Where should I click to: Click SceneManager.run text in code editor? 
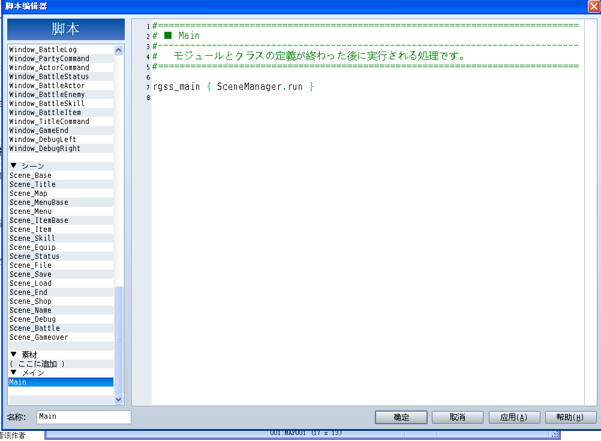point(260,87)
